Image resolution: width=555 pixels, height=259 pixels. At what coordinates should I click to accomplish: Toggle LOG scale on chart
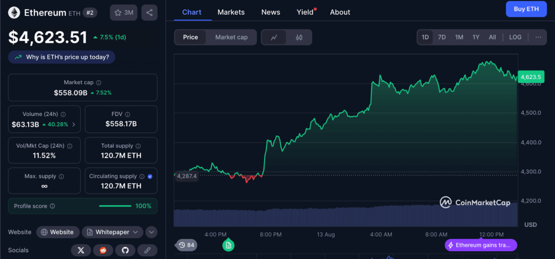tap(515, 37)
